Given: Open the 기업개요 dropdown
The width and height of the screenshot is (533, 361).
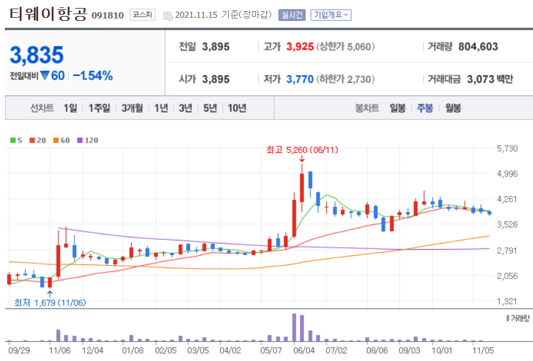Looking at the screenshot, I should [x=331, y=15].
